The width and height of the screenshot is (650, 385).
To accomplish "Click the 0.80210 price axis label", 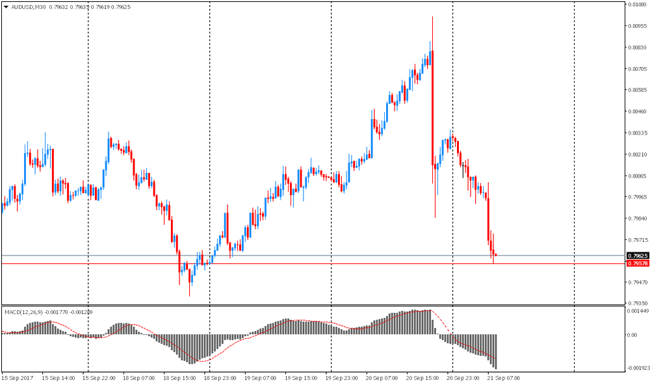I will click(638, 154).
